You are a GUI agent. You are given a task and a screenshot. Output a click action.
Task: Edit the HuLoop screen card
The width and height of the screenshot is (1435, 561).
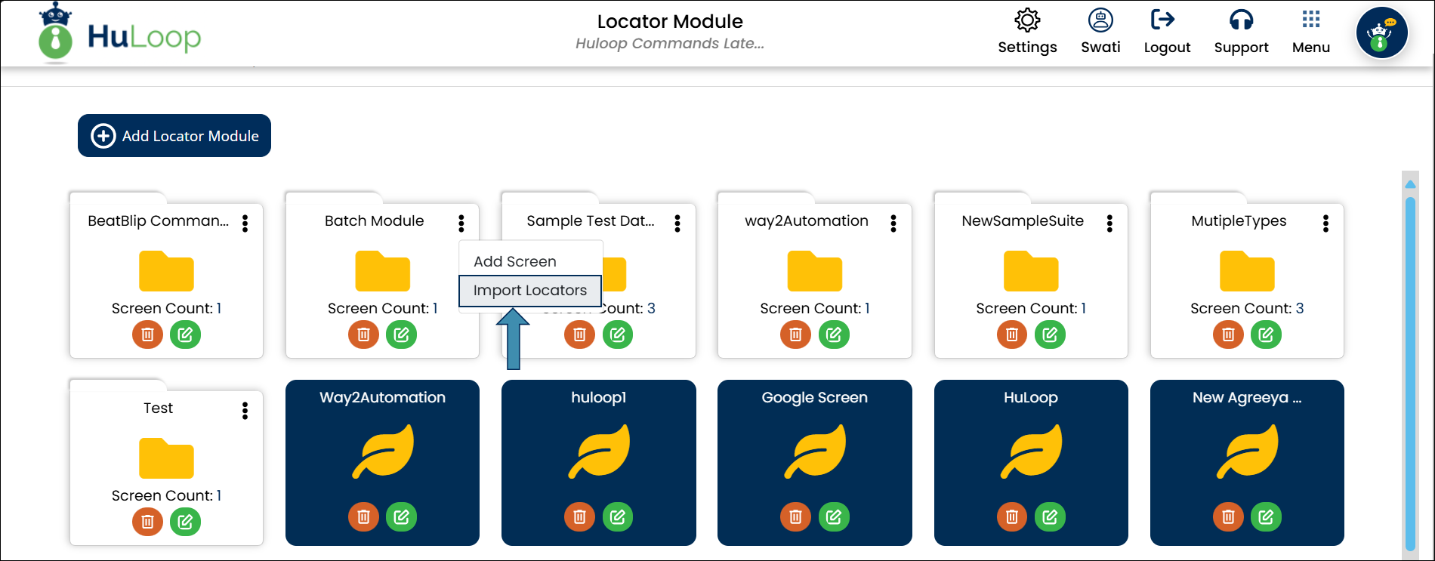click(1050, 516)
